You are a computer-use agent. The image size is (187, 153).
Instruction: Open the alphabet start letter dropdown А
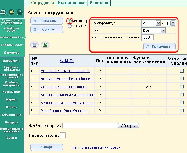pyautogui.click(x=151, y=23)
